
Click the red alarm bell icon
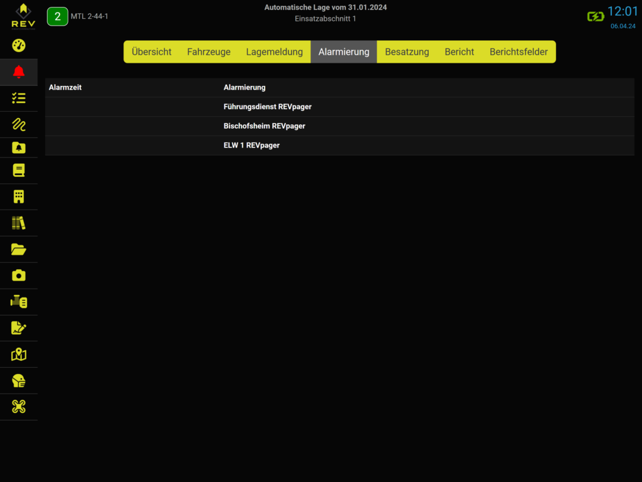pyautogui.click(x=19, y=72)
